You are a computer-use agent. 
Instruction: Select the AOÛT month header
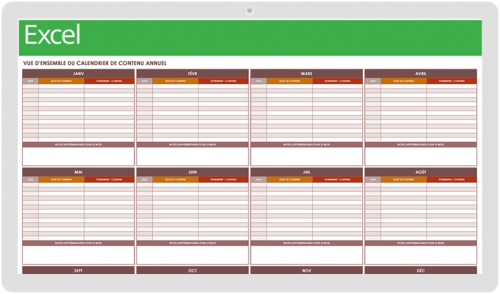click(421, 172)
